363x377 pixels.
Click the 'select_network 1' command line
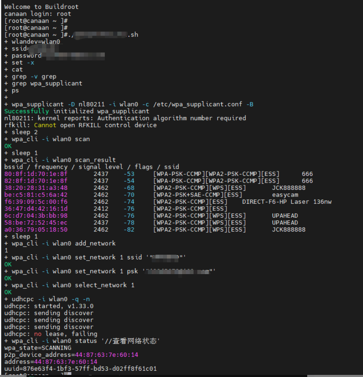[69, 285]
